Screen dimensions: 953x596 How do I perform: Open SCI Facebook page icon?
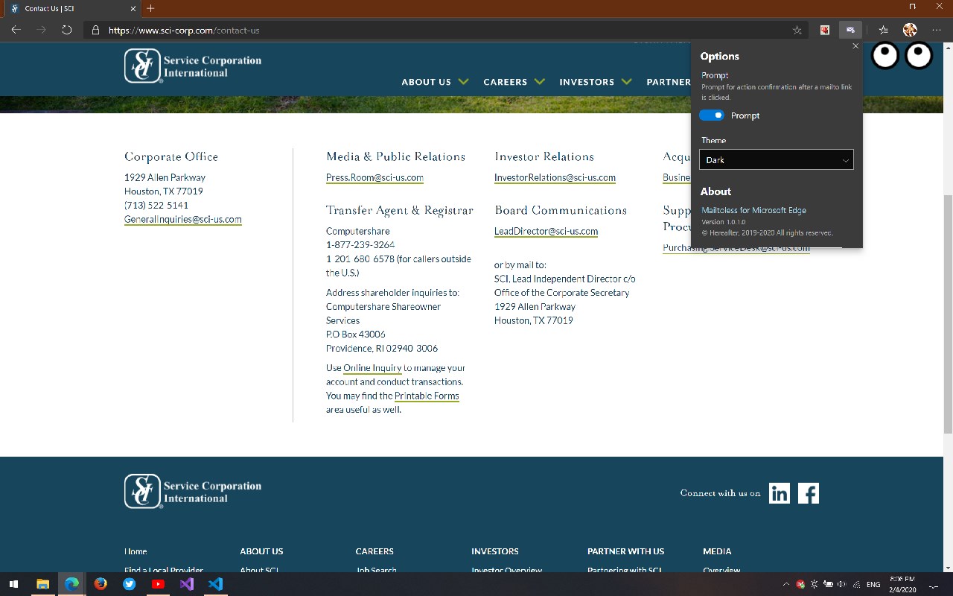tap(809, 493)
